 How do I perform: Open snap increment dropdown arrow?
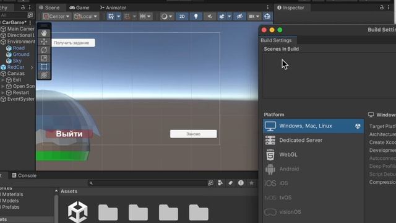149,17
